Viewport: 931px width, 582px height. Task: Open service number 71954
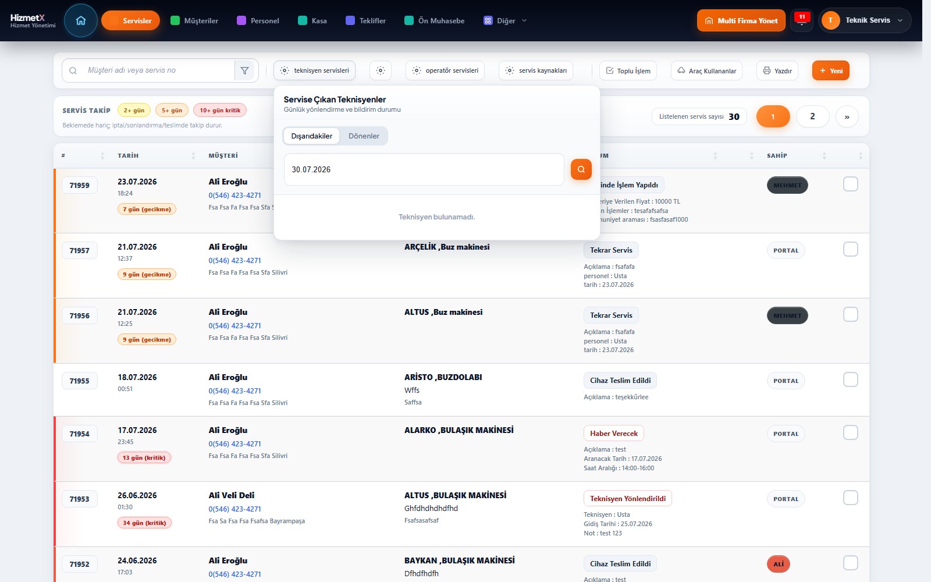[80, 434]
